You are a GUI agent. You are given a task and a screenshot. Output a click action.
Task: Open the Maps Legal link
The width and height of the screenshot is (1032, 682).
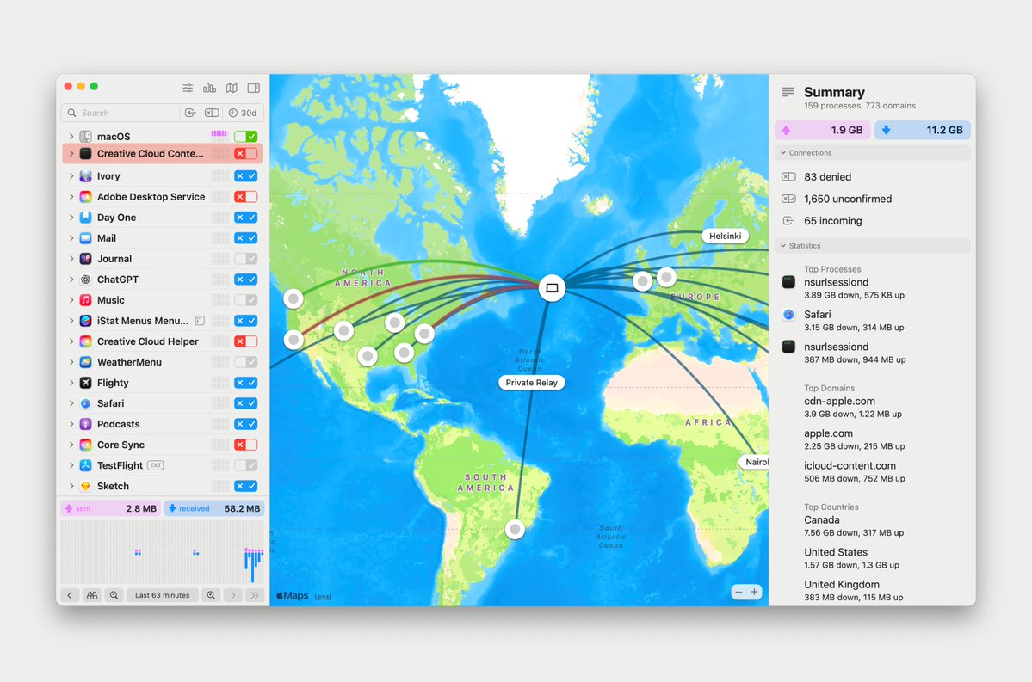click(x=323, y=597)
